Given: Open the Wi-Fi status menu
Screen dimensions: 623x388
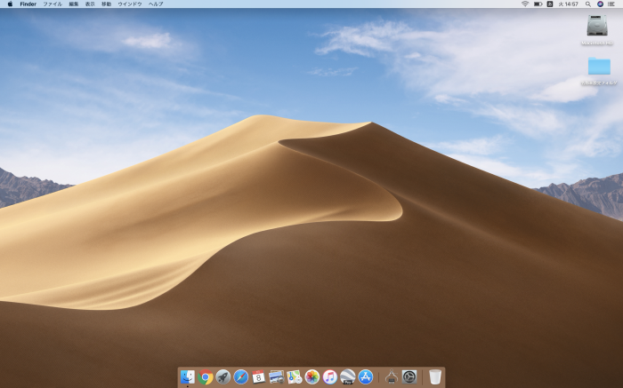Looking at the screenshot, I should [x=525, y=4].
